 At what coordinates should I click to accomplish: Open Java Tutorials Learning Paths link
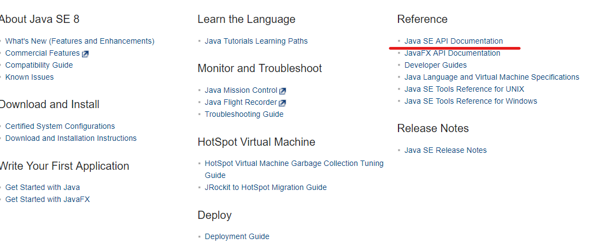[x=256, y=41]
